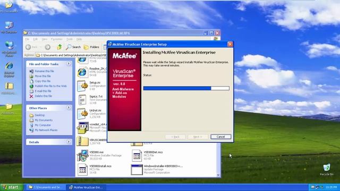Select the Setup.ini file icon
This screenshot has height=191, width=340.
coord(82,86)
